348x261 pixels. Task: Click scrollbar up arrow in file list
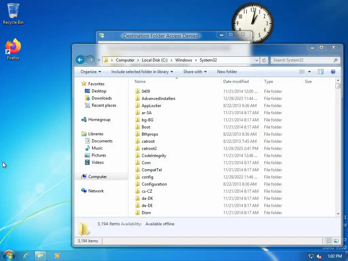(x=338, y=80)
